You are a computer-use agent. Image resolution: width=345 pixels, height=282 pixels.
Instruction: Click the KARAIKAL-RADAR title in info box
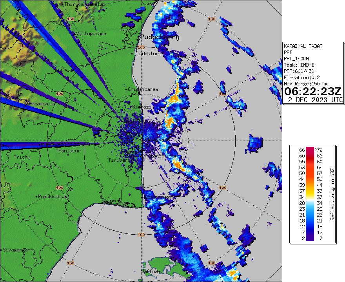[303, 46]
